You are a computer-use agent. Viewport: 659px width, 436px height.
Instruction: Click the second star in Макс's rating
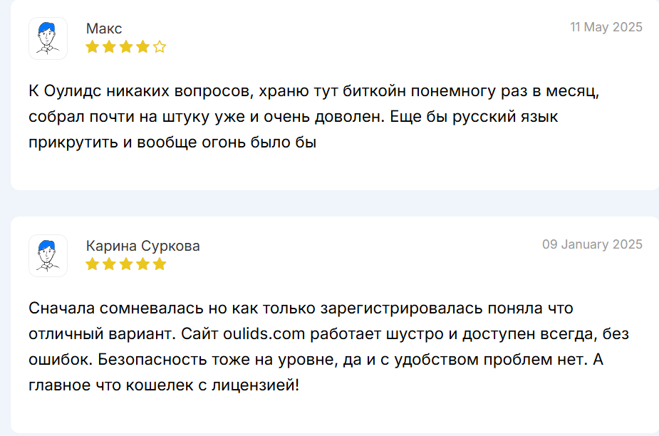click(x=109, y=47)
